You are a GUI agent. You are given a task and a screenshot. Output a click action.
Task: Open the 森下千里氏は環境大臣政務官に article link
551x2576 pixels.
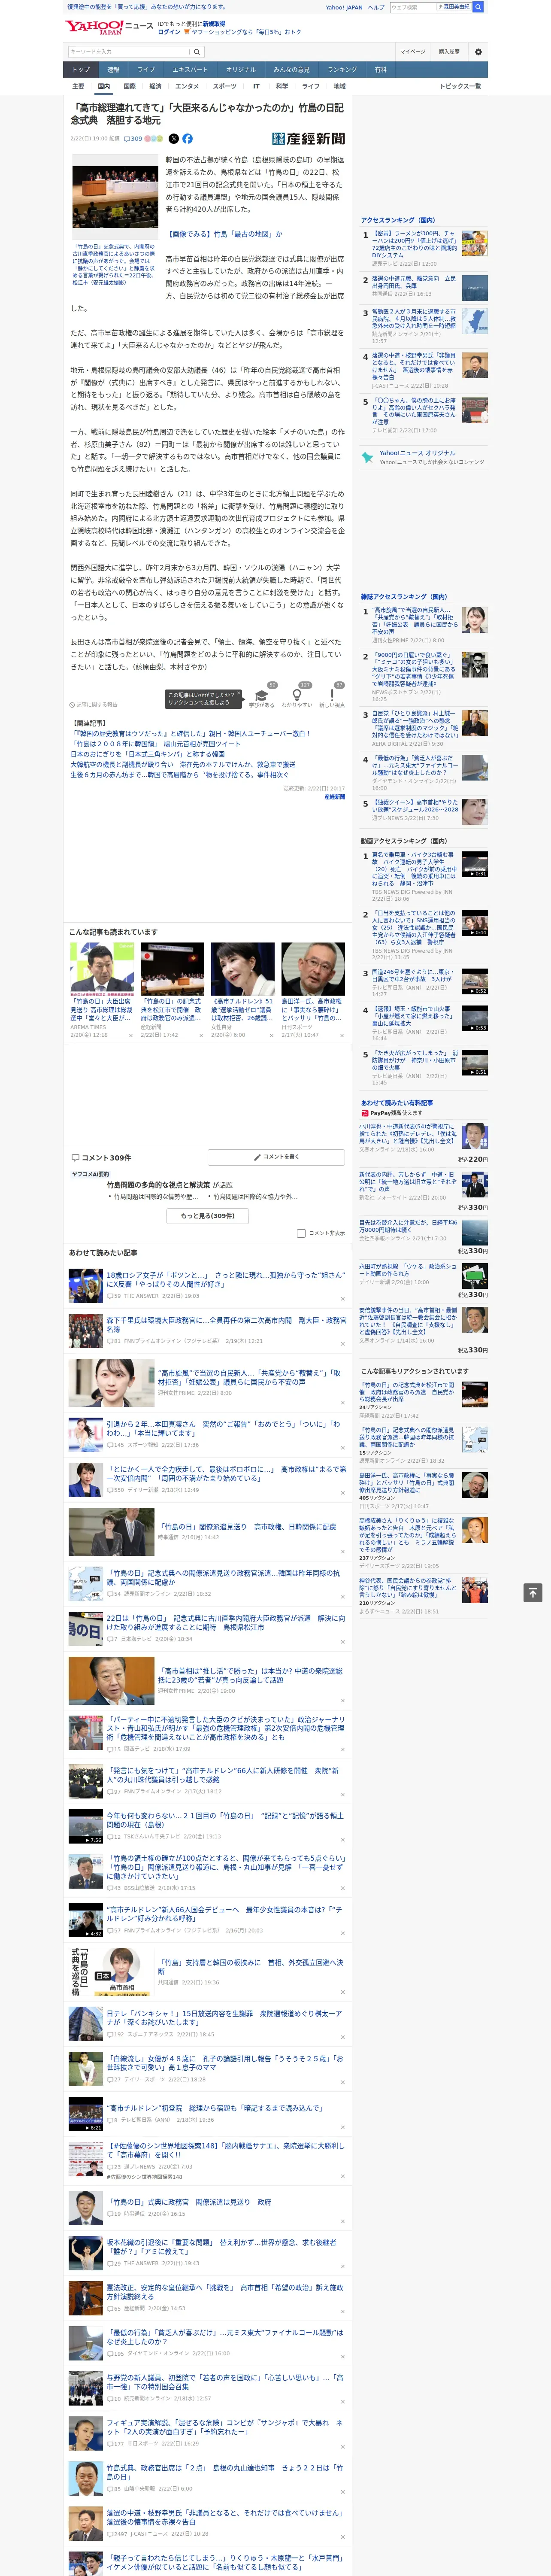(x=226, y=1324)
